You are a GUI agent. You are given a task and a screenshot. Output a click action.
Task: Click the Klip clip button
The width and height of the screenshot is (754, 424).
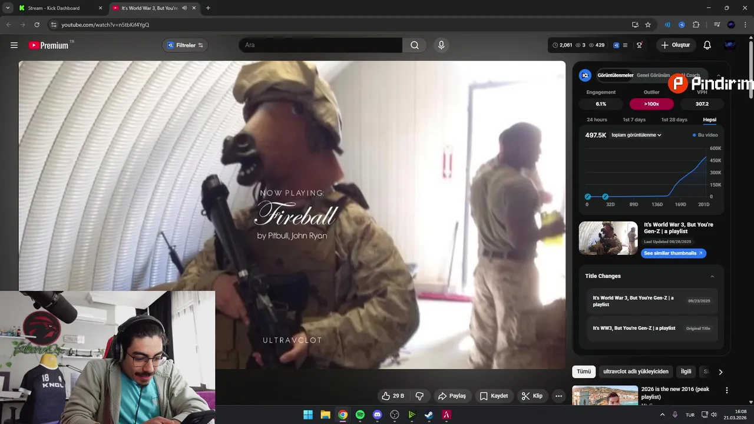(532, 396)
